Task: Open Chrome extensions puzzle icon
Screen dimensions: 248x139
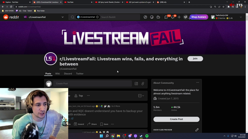Action: [x=228, y=7]
